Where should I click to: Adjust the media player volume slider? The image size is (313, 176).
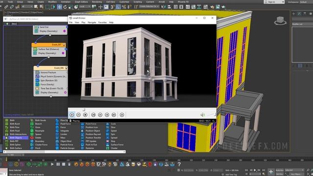click(211, 114)
